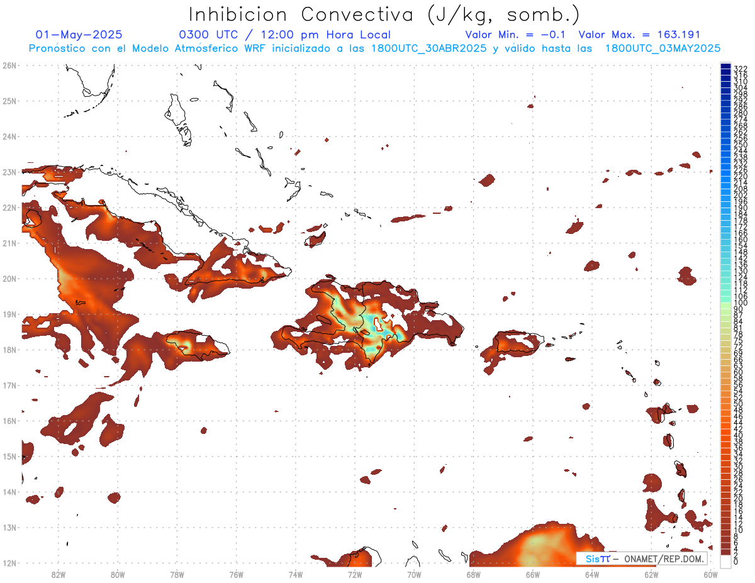
Task: Click the time '0300 UTC / 12:00 pm Hora Local'
Action: click(x=285, y=35)
